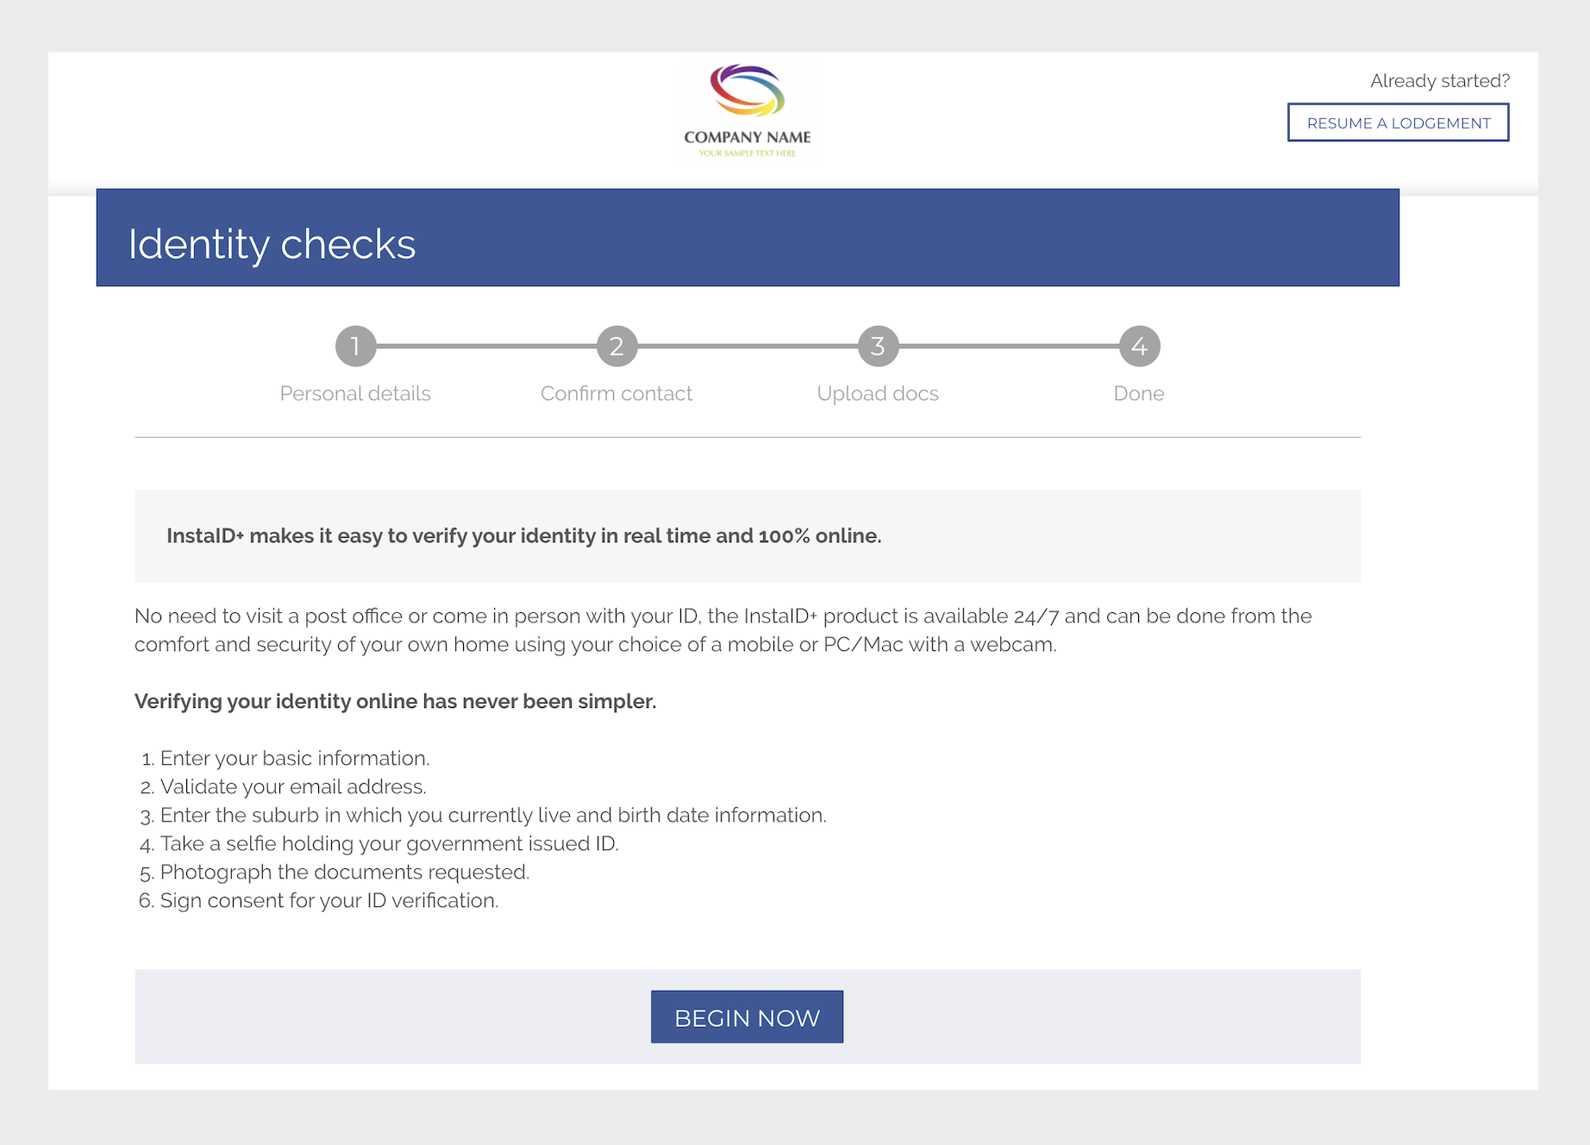Screen dimensions: 1590x1145
Task: Open the Done step
Action: point(1139,393)
